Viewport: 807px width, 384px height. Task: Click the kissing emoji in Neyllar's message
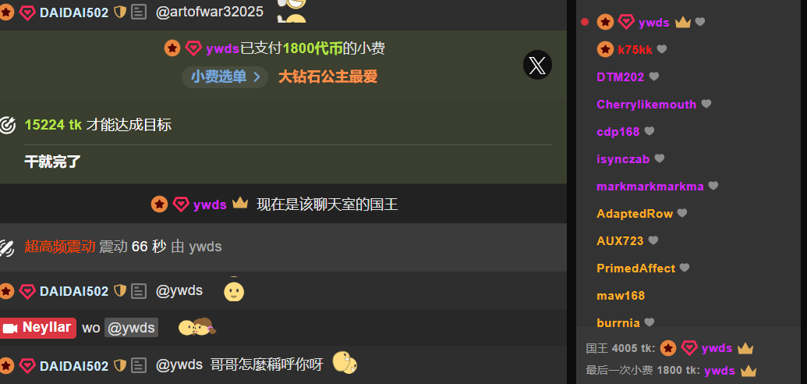(197, 327)
